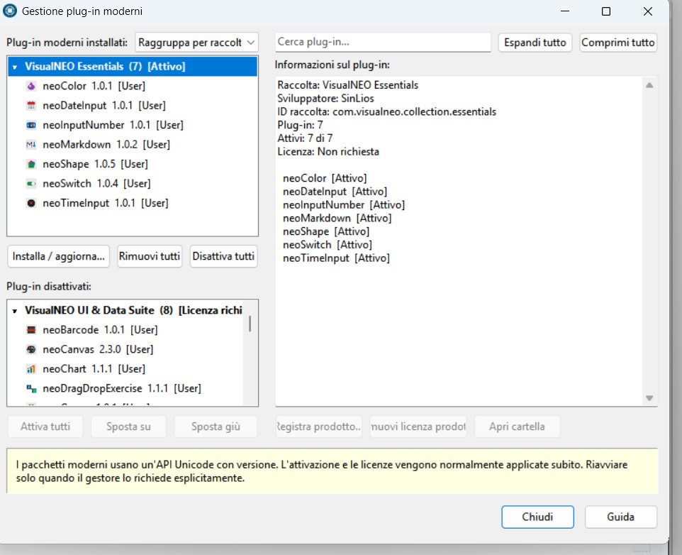Image resolution: width=682 pixels, height=555 pixels.
Task: Select neoTimeInput 1.0.1 entry
Action: tap(105, 203)
